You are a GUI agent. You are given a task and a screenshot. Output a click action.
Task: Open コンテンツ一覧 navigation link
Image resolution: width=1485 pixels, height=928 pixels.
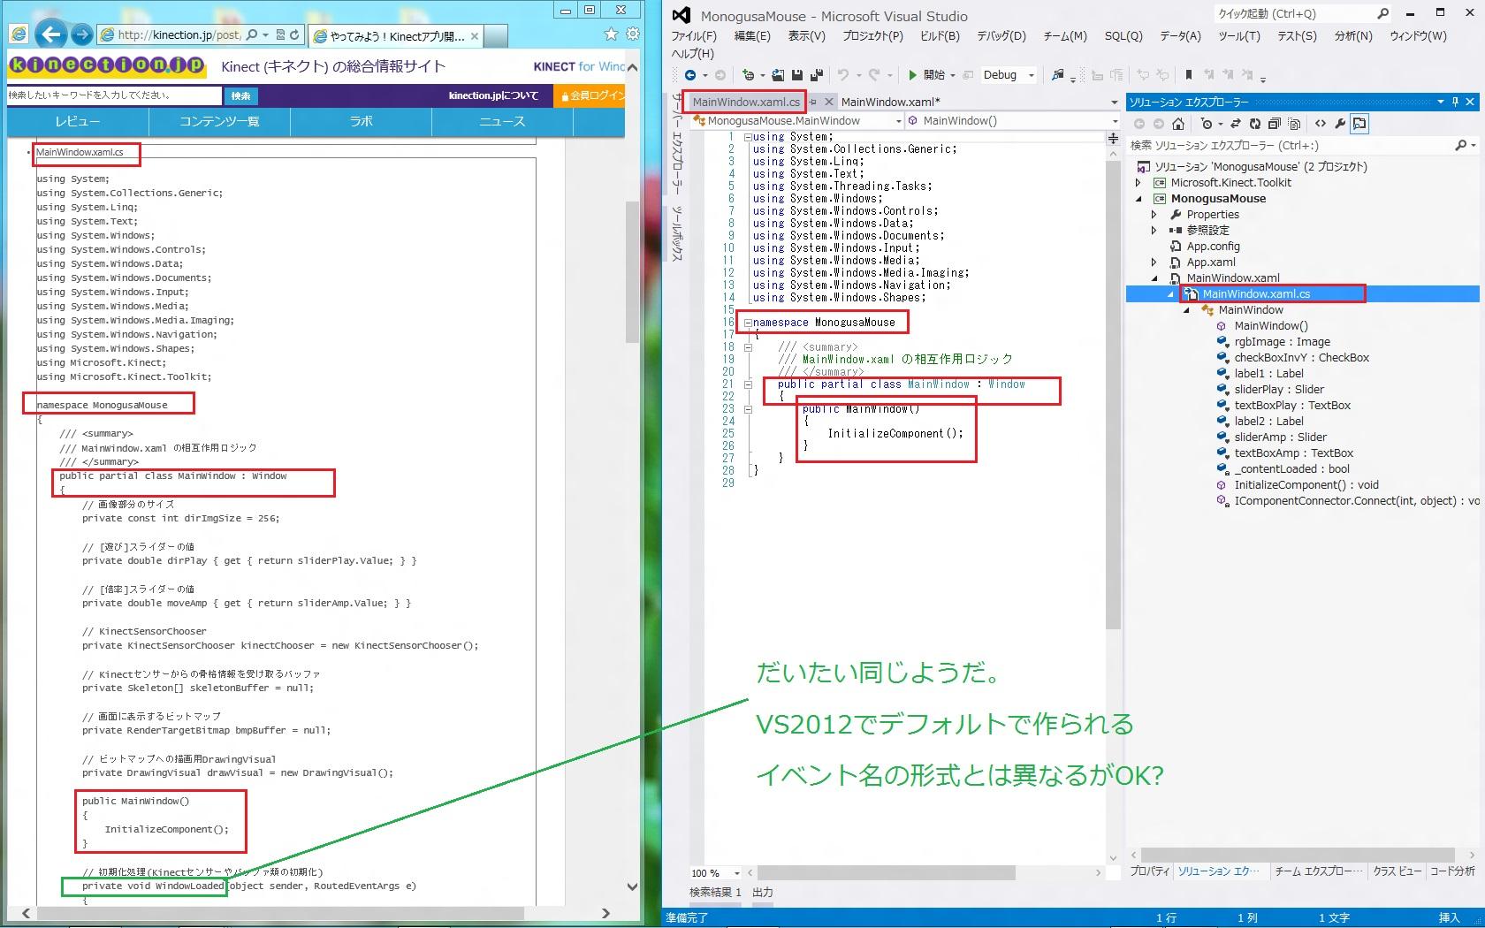(219, 121)
